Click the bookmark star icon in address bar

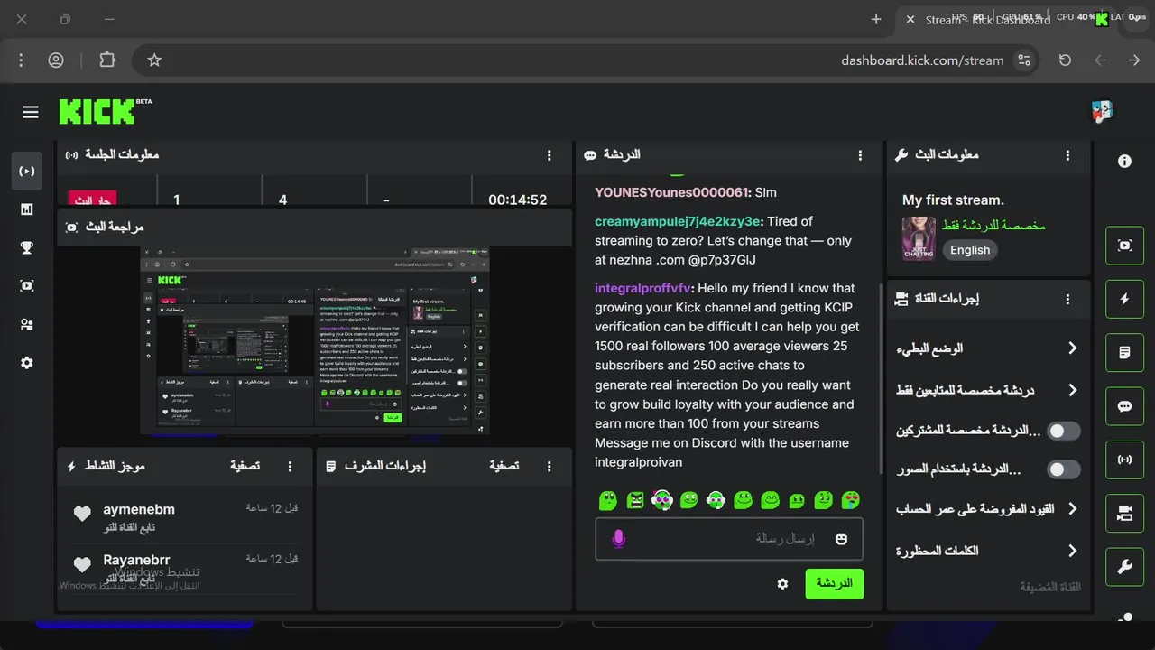pos(154,60)
